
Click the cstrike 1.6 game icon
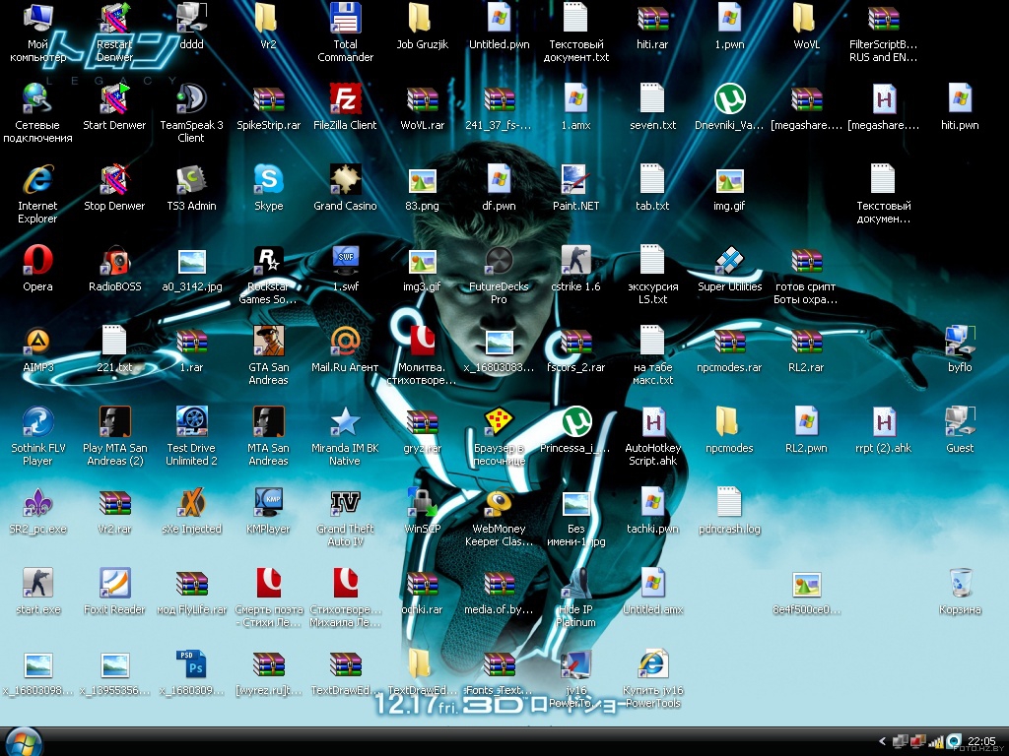[x=575, y=260]
